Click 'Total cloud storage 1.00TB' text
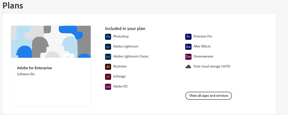 click(x=212, y=66)
